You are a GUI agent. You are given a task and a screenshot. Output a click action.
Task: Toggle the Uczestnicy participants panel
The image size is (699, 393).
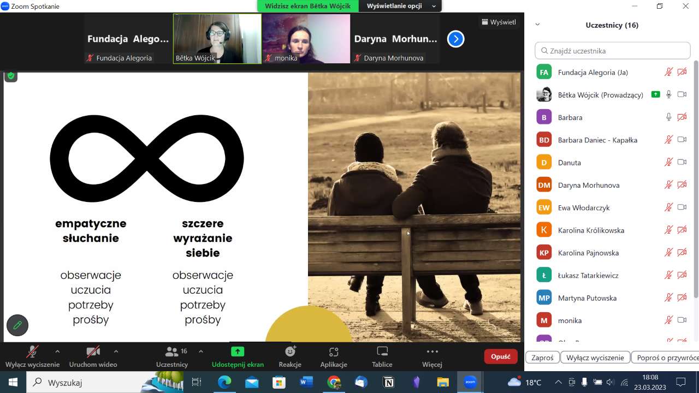coord(172,352)
